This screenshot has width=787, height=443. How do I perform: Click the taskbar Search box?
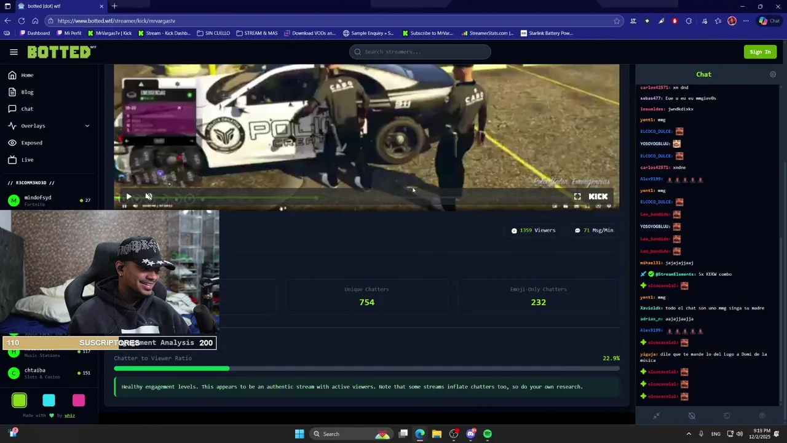click(x=350, y=434)
